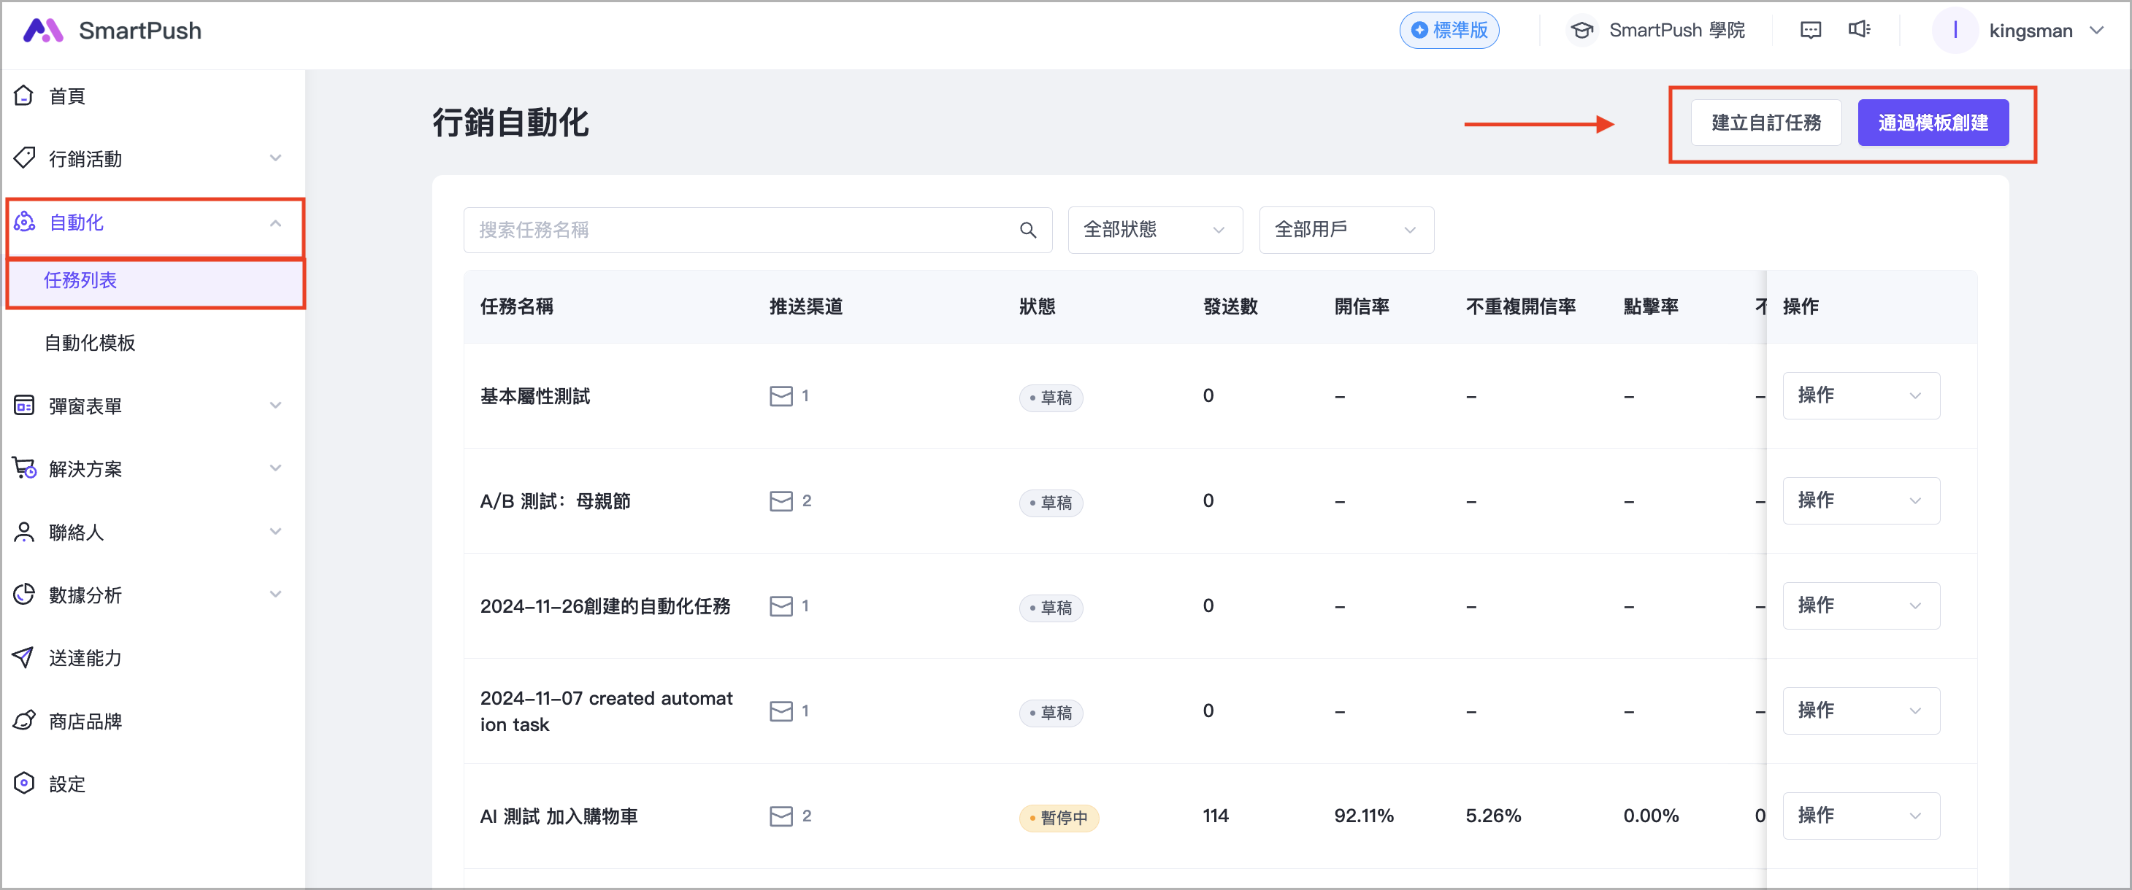Click the 設定 hexagon settings icon
This screenshot has height=890, width=2132.
pyautogui.click(x=24, y=783)
